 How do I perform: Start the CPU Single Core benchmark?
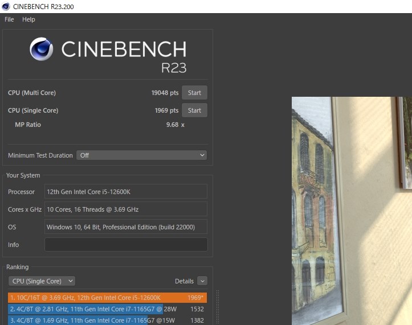tap(194, 110)
